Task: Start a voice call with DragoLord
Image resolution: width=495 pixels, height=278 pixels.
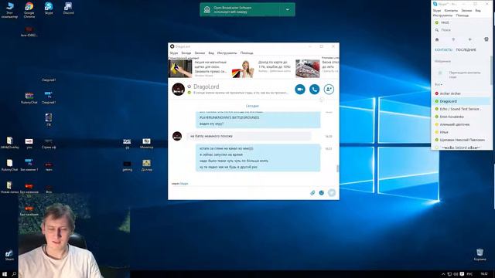Action: 314,90
